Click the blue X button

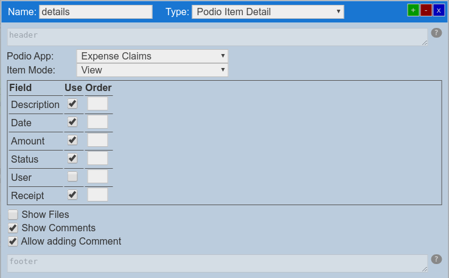439,10
